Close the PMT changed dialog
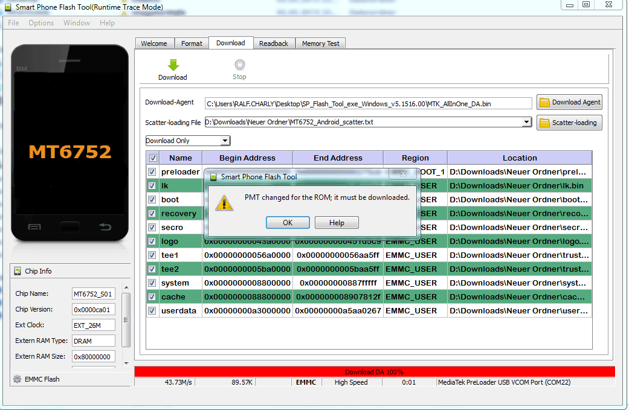Screen dimensions: 629x410 [404, 174]
